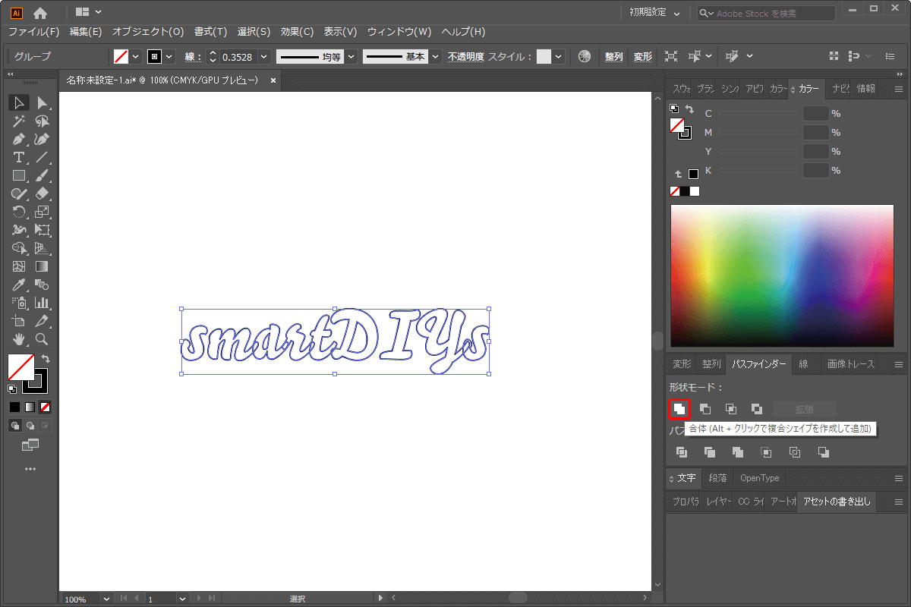The image size is (911, 607).
Task: Click the color spectrum picker
Action: click(782, 276)
